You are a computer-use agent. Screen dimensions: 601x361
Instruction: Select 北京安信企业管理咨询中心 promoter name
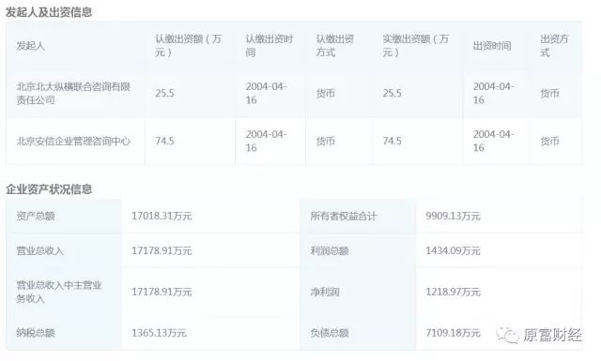click(73, 142)
